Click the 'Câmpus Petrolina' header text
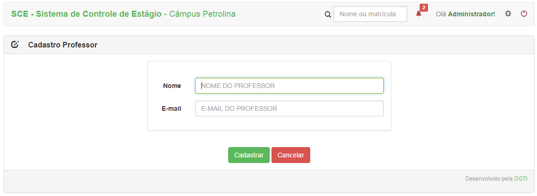This screenshot has height=196, width=537. [x=203, y=14]
